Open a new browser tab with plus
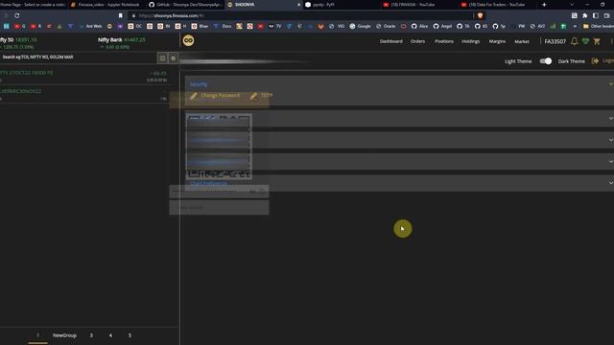614x345 pixels. [544, 5]
